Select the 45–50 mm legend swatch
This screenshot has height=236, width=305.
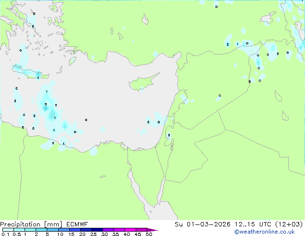click(x=141, y=230)
